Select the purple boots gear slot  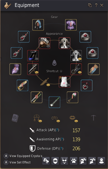pyautogui.click(x=15, y=69)
